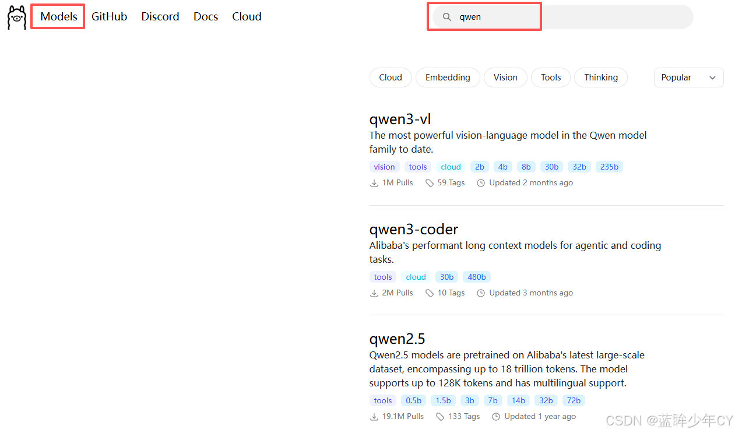735x433 pixels.
Task: Open the GitHub link in navigation
Action: point(109,16)
